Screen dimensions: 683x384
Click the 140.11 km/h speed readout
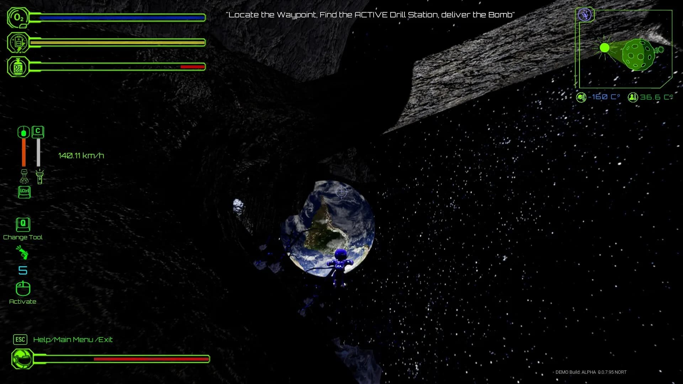click(81, 156)
